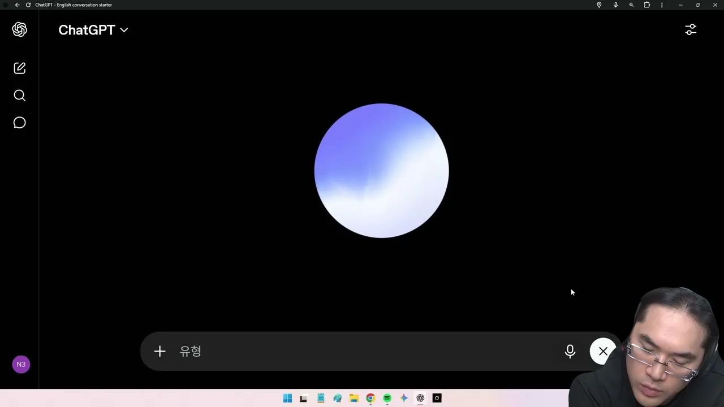Go back with the title bar arrow
The height and width of the screenshot is (407, 724).
tap(17, 5)
